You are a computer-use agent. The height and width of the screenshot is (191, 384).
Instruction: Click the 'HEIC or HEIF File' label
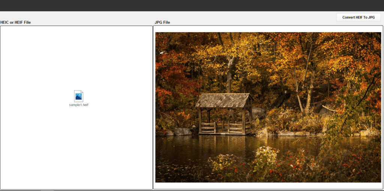pos(16,22)
